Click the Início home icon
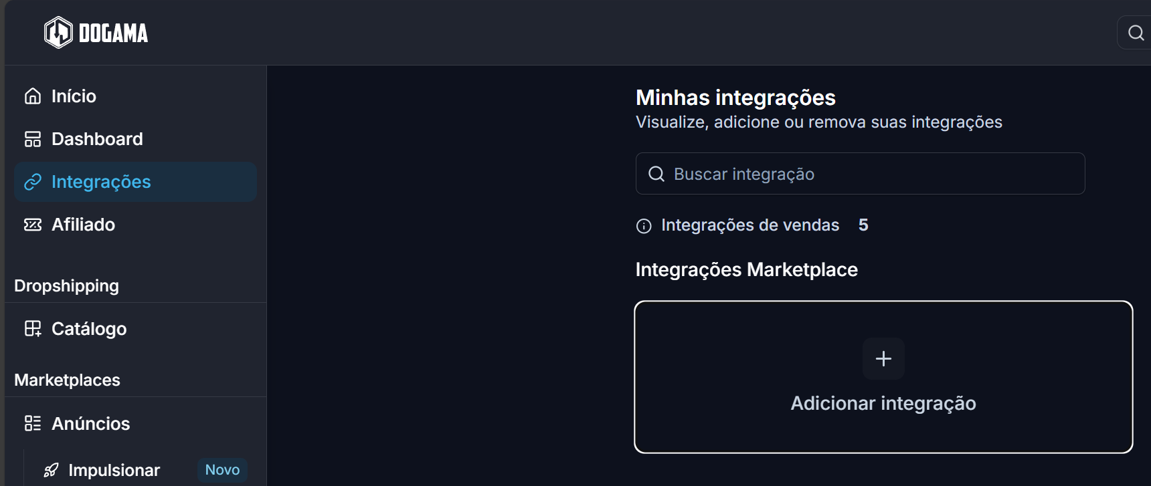The width and height of the screenshot is (1151, 486). pyautogui.click(x=33, y=96)
